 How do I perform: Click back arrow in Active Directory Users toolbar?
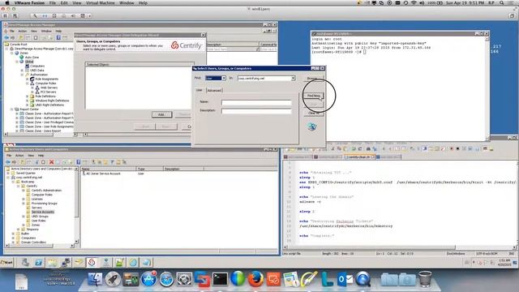point(8,162)
